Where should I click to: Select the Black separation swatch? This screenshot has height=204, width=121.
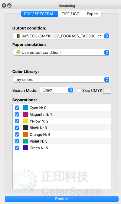tap(25, 128)
